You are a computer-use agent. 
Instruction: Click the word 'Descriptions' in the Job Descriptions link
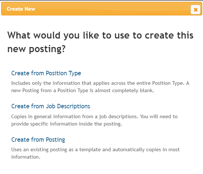click(74, 106)
